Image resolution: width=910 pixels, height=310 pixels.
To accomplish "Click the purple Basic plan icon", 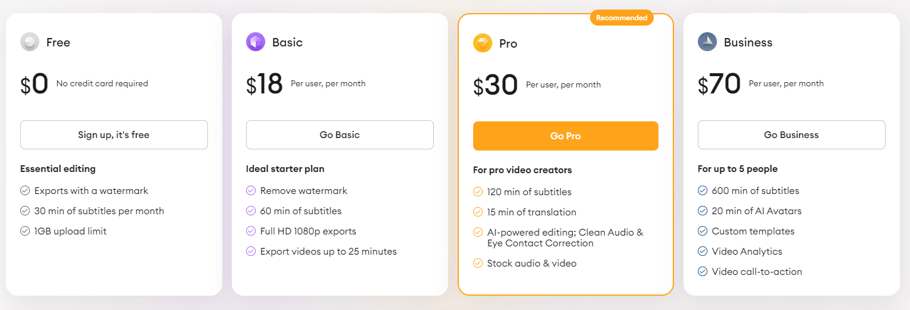I will (256, 42).
